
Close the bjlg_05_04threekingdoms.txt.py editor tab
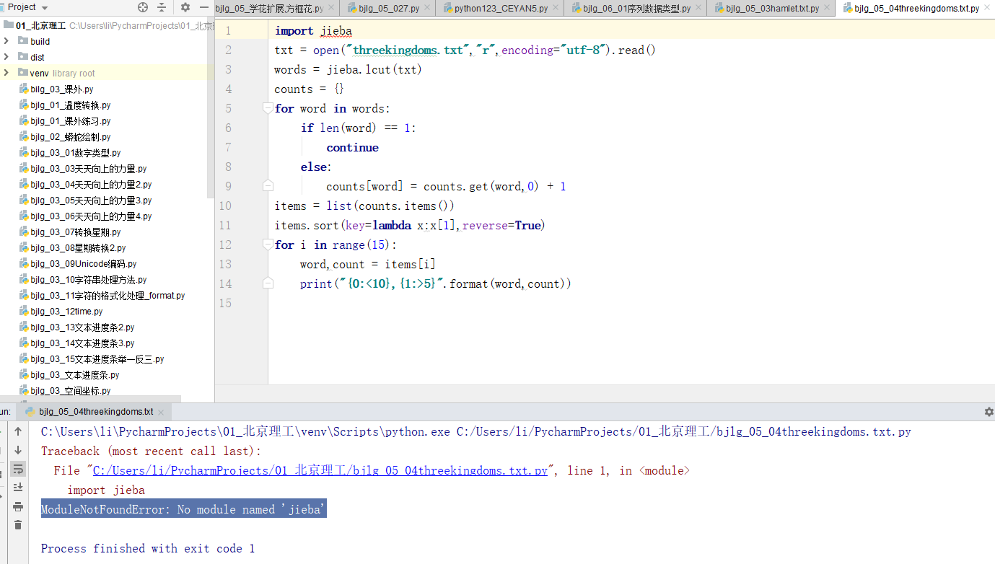click(986, 9)
